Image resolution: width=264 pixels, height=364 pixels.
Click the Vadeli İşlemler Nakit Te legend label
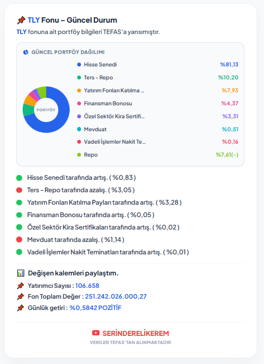coord(114,141)
